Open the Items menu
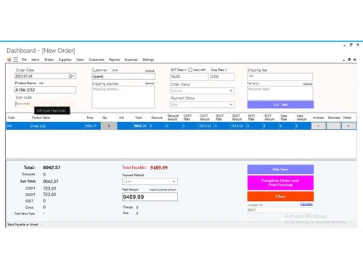The image size is (363, 272). click(36, 59)
